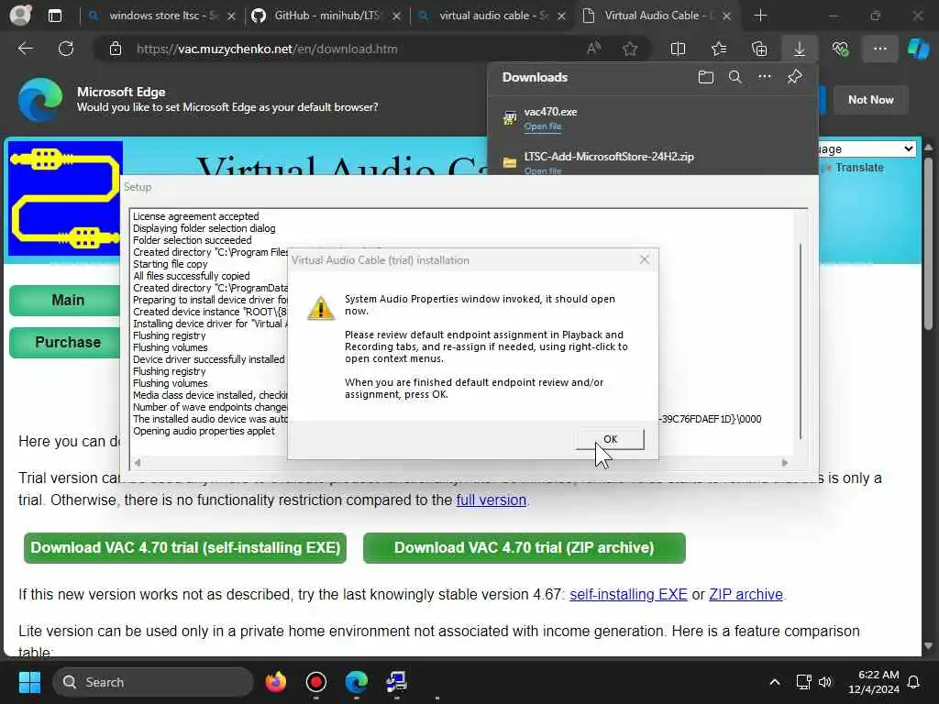Screen dimensions: 939x704
Task: Show hidden system tray icons
Action: pos(774,682)
